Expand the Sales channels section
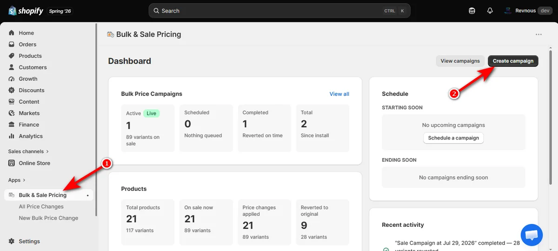Image resolution: width=558 pixels, height=251 pixels. (28, 152)
